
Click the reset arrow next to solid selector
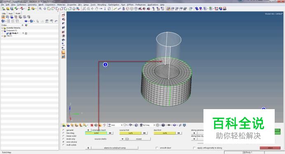tap(110, 133)
